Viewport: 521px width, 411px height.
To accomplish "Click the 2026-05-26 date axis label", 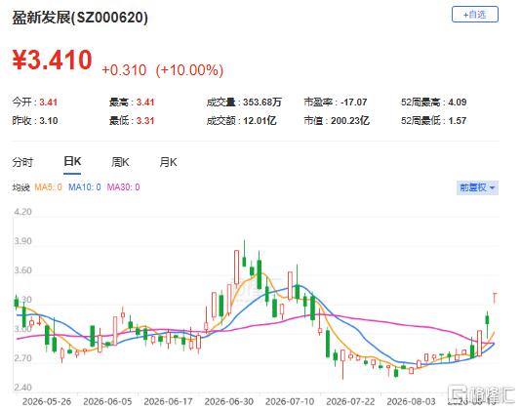I will 47,401.
